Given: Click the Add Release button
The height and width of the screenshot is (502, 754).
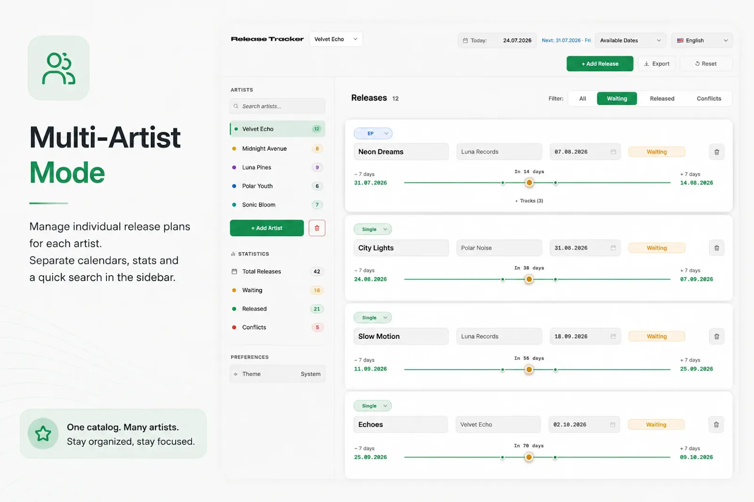Looking at the screenshot, I should click(600, 64).
